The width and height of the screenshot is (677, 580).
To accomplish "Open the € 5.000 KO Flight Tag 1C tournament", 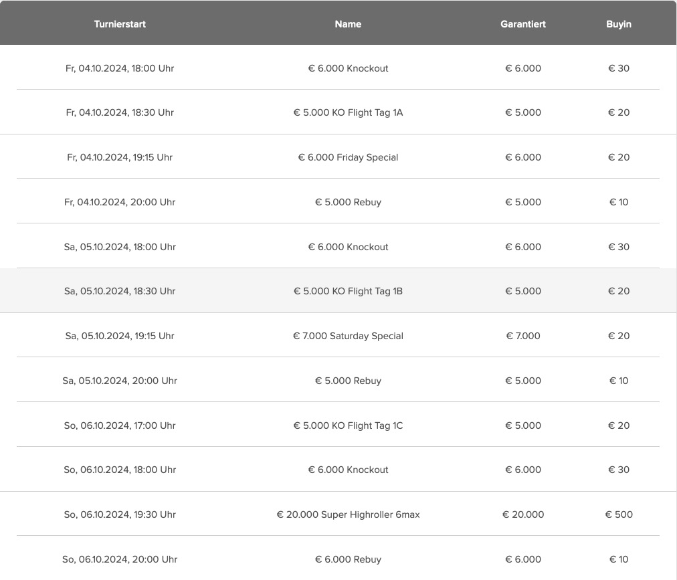I will pyautogui.click(x=348, y=425).
